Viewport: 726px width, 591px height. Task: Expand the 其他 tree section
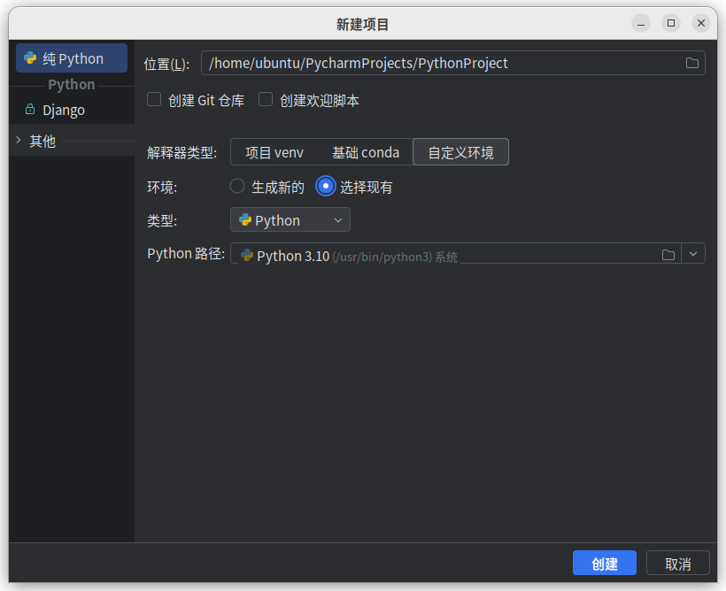pyautogui.click(x=18, y=140)
